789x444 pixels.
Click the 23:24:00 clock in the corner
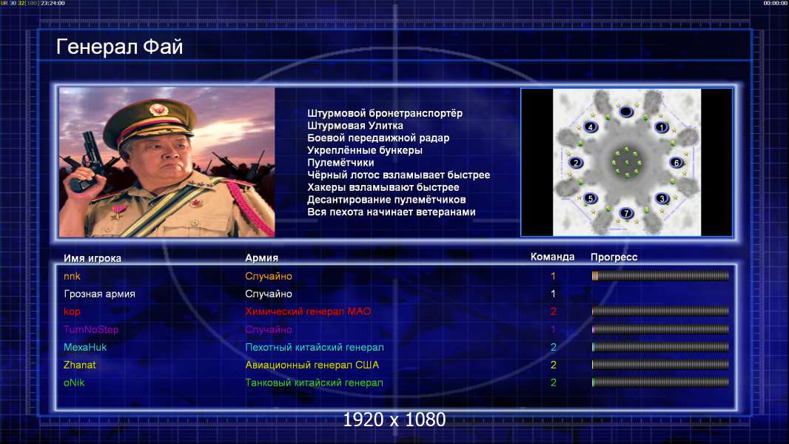(x=53, y=3)
